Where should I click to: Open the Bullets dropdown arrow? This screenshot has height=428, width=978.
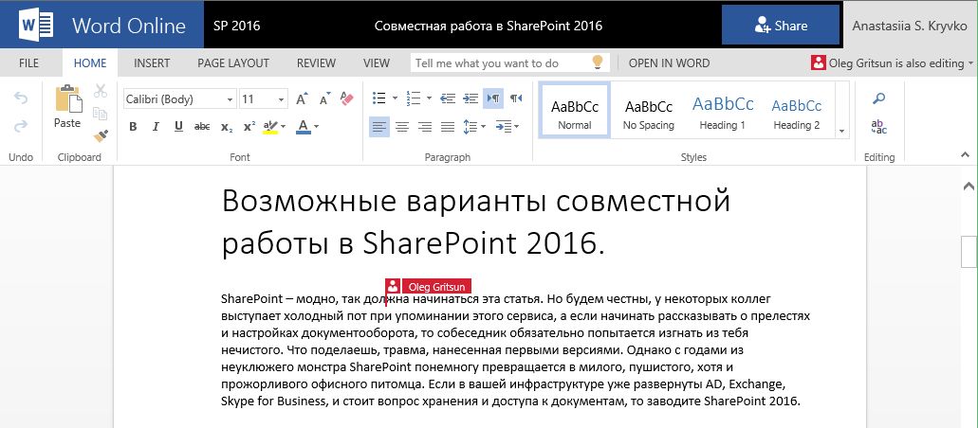click(395, 98)
